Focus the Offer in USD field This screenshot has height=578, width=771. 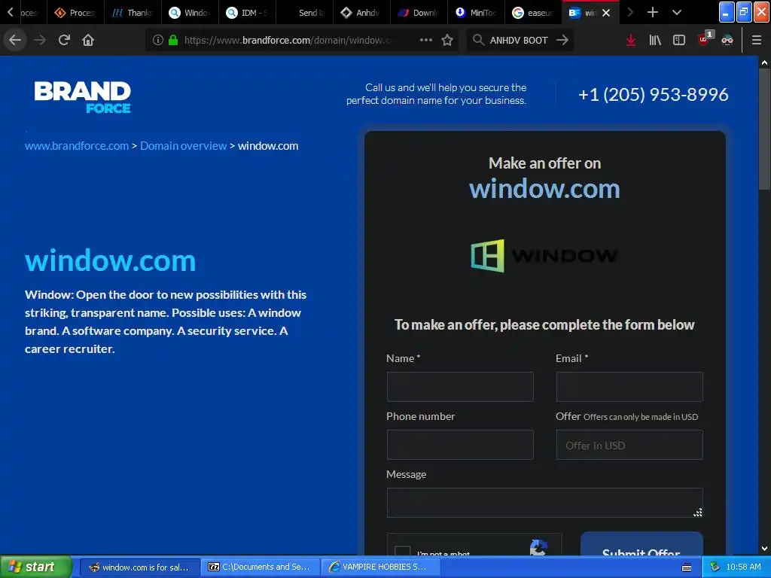629,445
